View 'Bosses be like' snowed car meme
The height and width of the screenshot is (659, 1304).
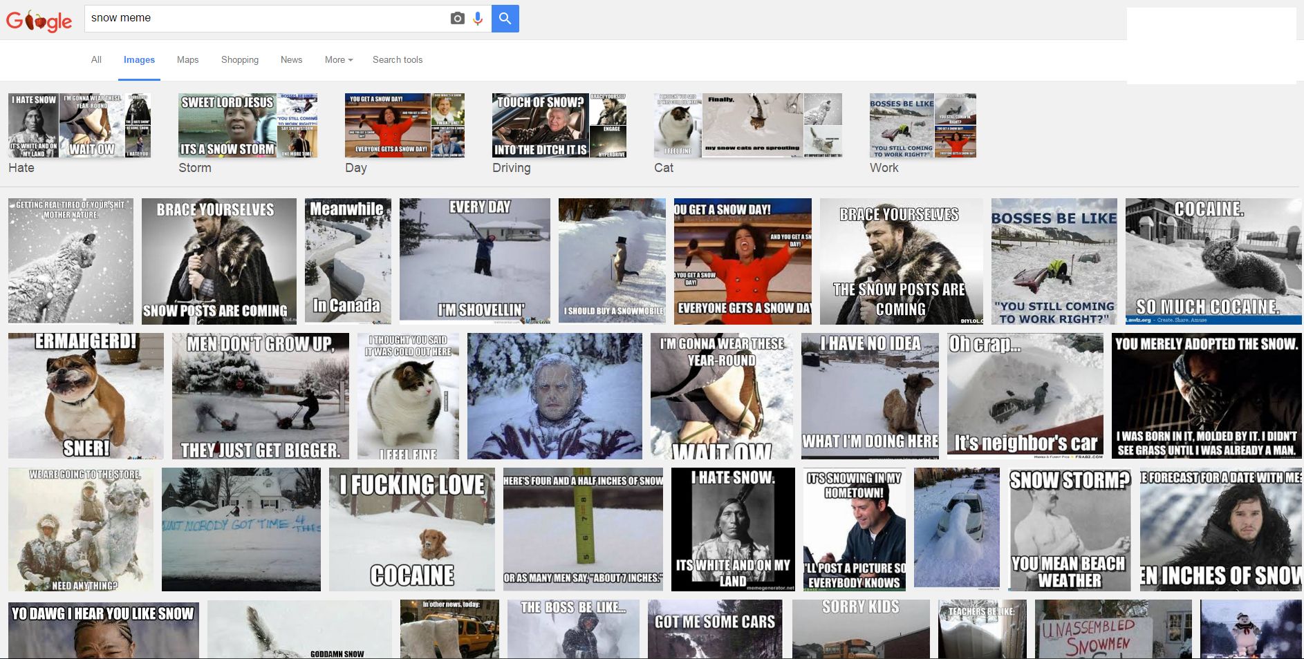pos(1054,261)
